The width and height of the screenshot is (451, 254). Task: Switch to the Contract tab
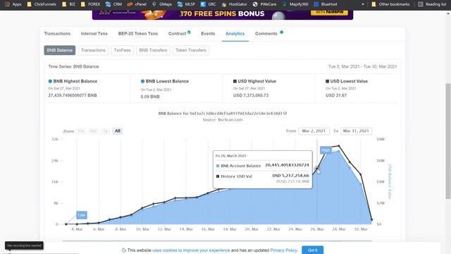click(178, 34)
